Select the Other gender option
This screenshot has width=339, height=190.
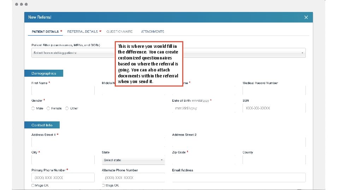point(67,108)
